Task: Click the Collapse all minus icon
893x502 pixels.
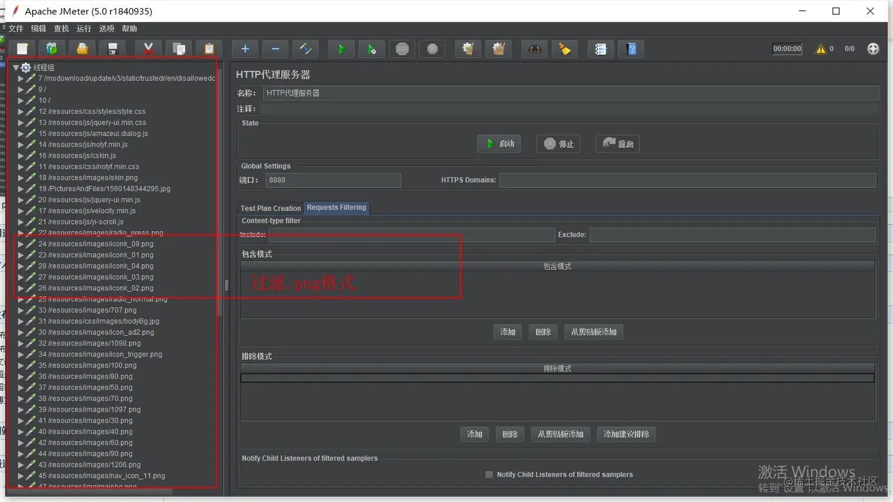Action: point(275,49)
